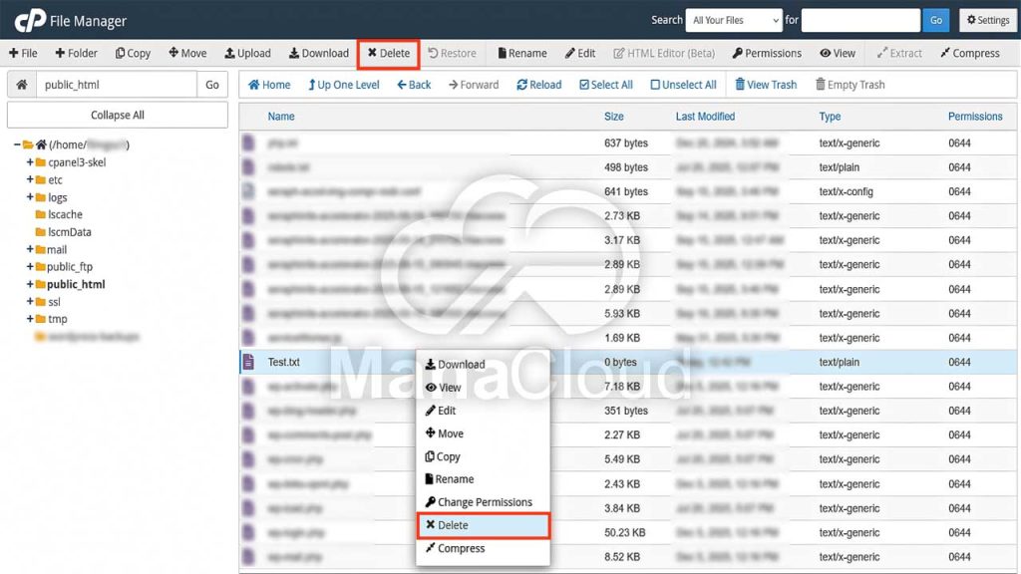This screenshot has width=1021, height=574.
Task: Click the Delete button in the top toolbar
Action: point(388,53)
